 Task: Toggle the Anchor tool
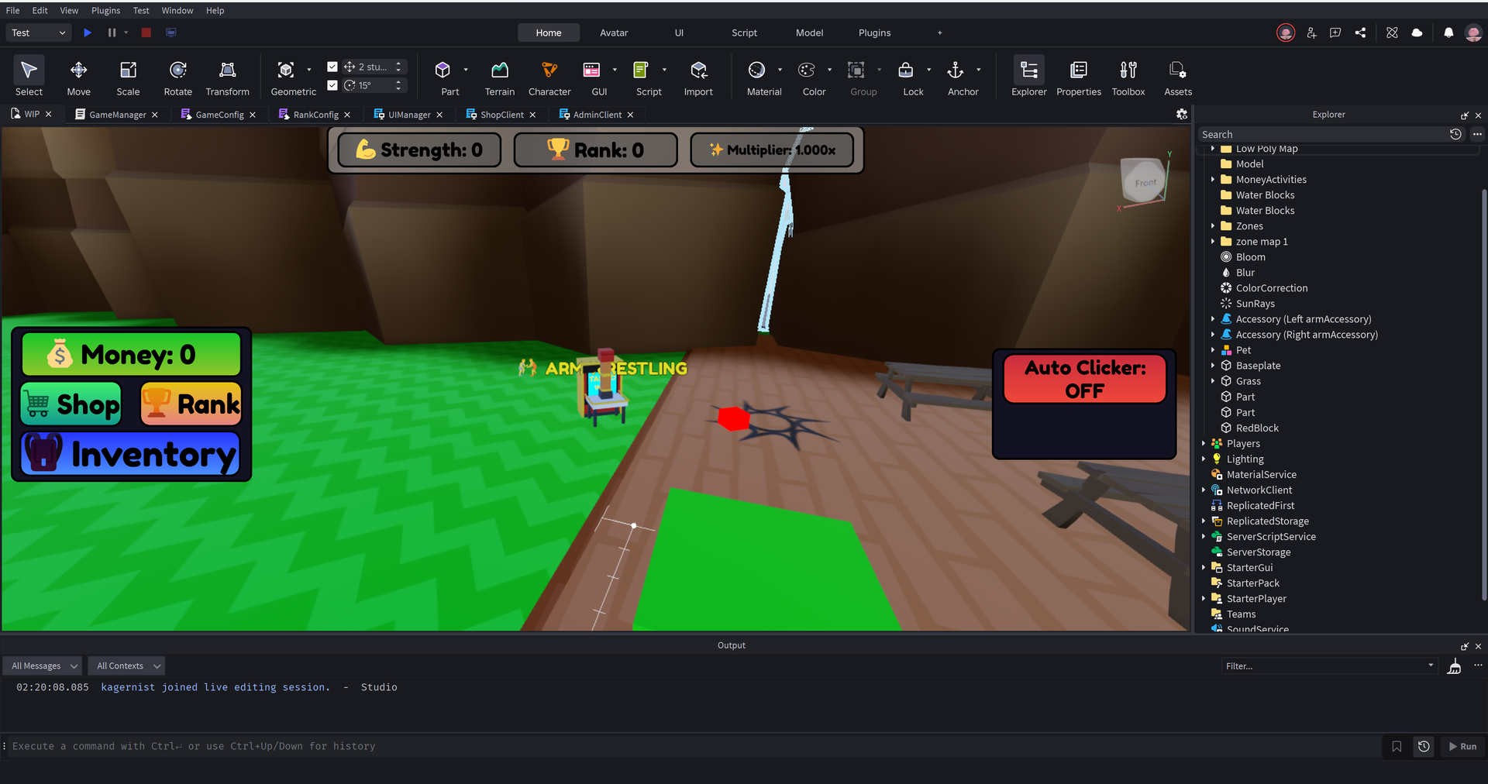tap(956, 70)
